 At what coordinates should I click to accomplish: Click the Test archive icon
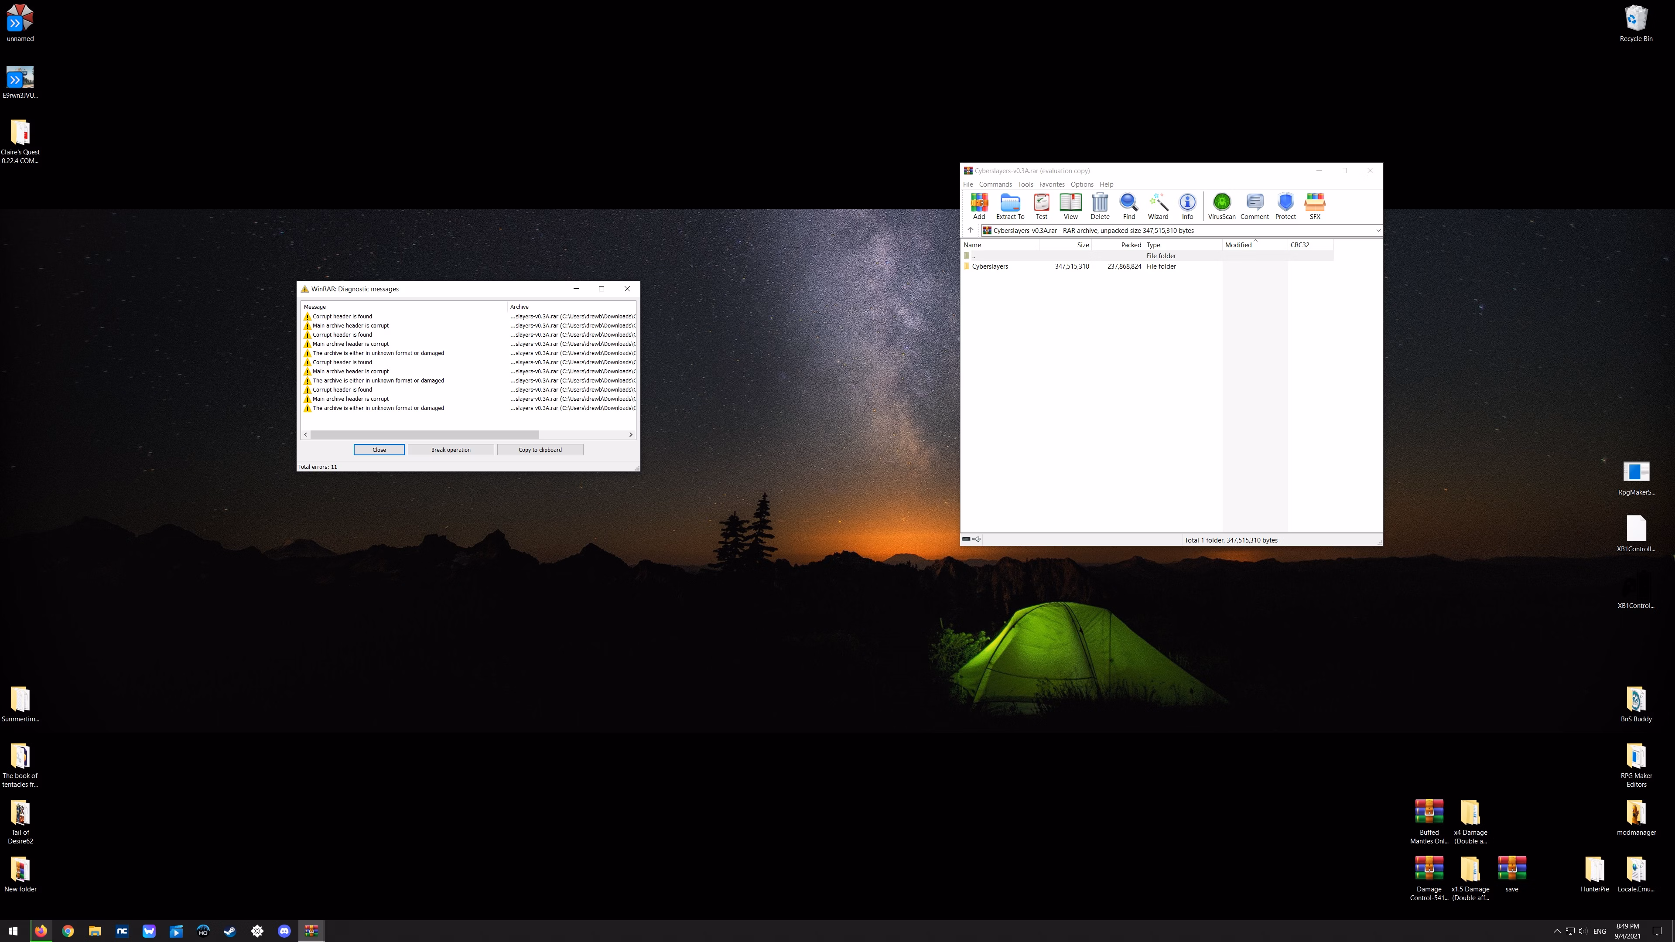tap(1041, 206)
